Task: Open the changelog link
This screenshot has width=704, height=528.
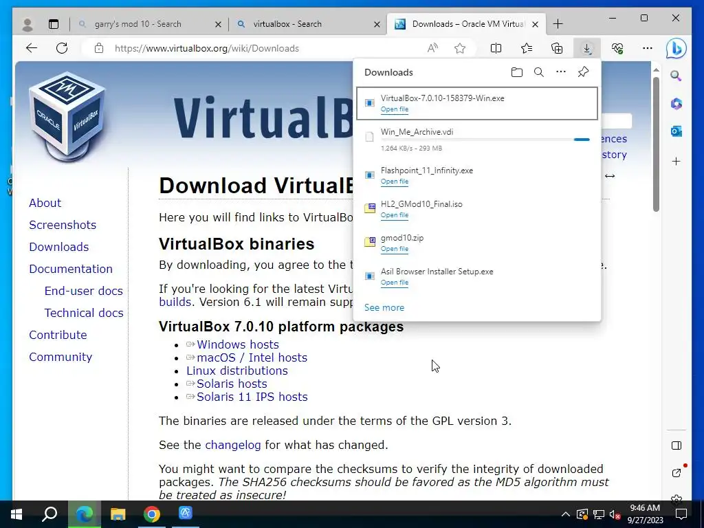Action: pos(232,445)
